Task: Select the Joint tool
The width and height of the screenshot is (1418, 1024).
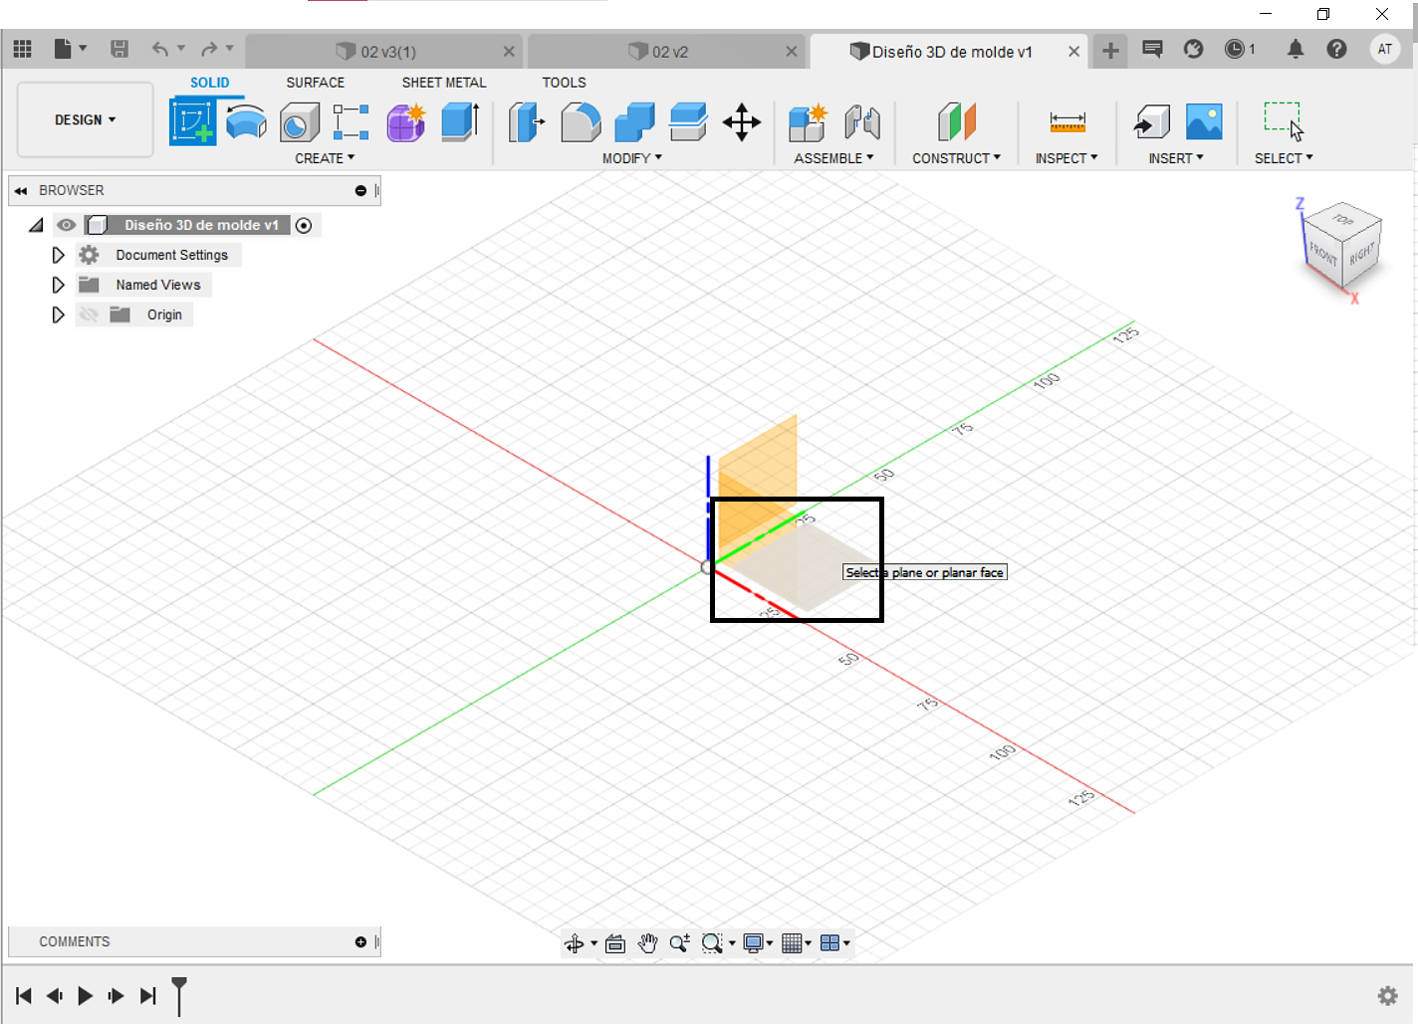Action: 862,122
